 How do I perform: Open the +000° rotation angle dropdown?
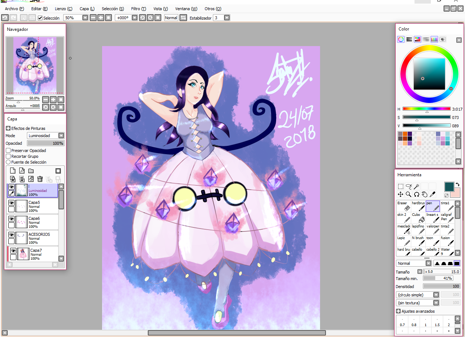point(134,17)
